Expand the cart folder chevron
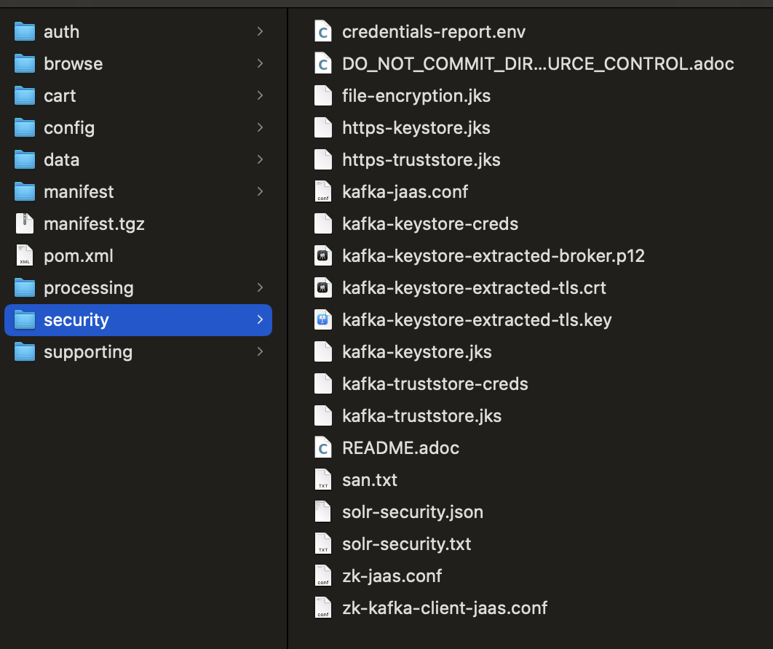The image size is (773, 649). 261,95
